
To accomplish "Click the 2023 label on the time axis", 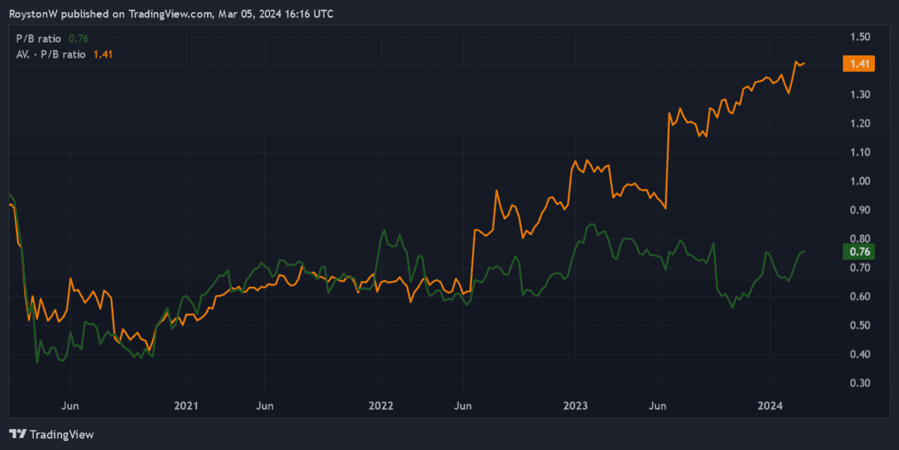I will coord(575,405).
